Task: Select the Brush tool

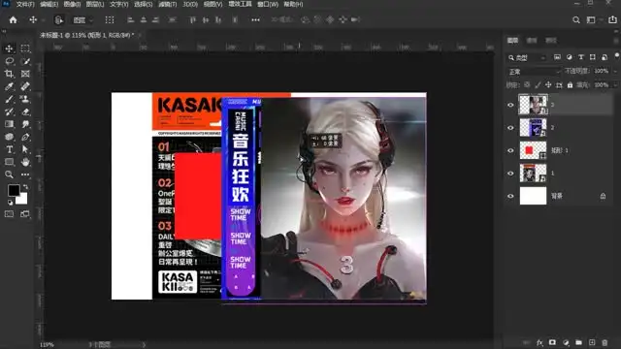Action: [x=9, y=99]
